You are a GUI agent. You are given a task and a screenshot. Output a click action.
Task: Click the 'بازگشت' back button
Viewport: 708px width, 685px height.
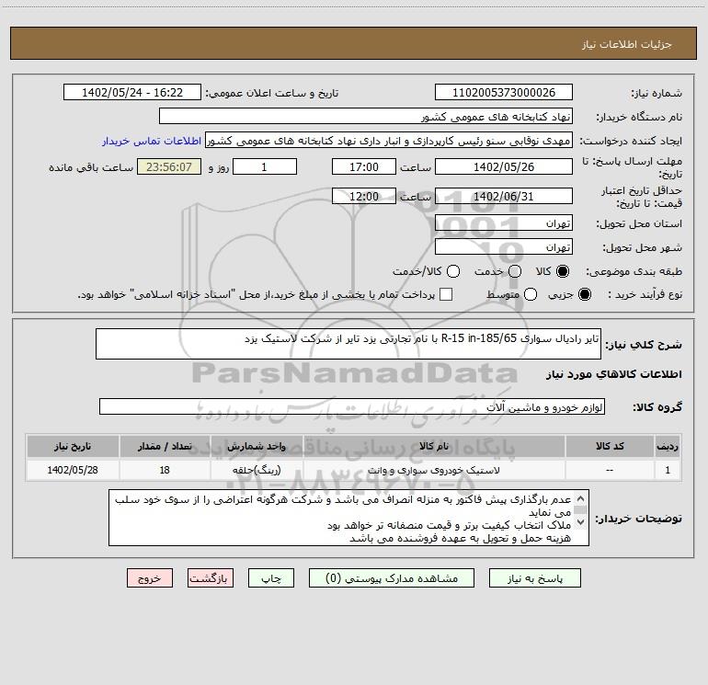[211, 578]
